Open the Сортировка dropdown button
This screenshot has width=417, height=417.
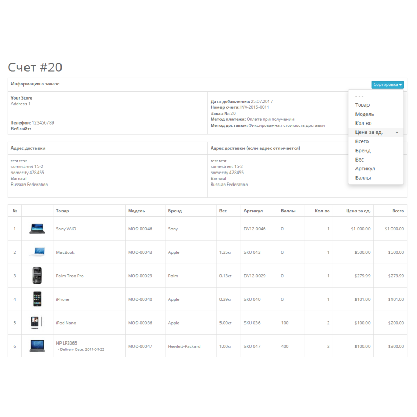click(388, 84)
